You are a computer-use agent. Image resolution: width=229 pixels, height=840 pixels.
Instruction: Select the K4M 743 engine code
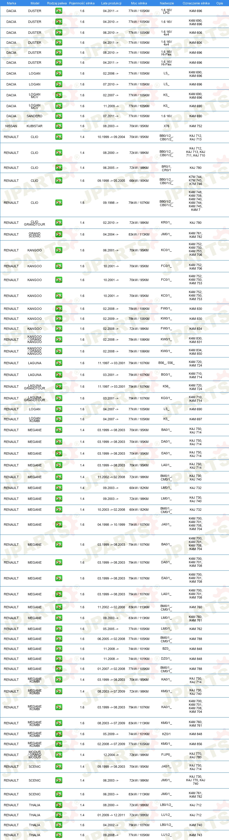pos(196,835)
